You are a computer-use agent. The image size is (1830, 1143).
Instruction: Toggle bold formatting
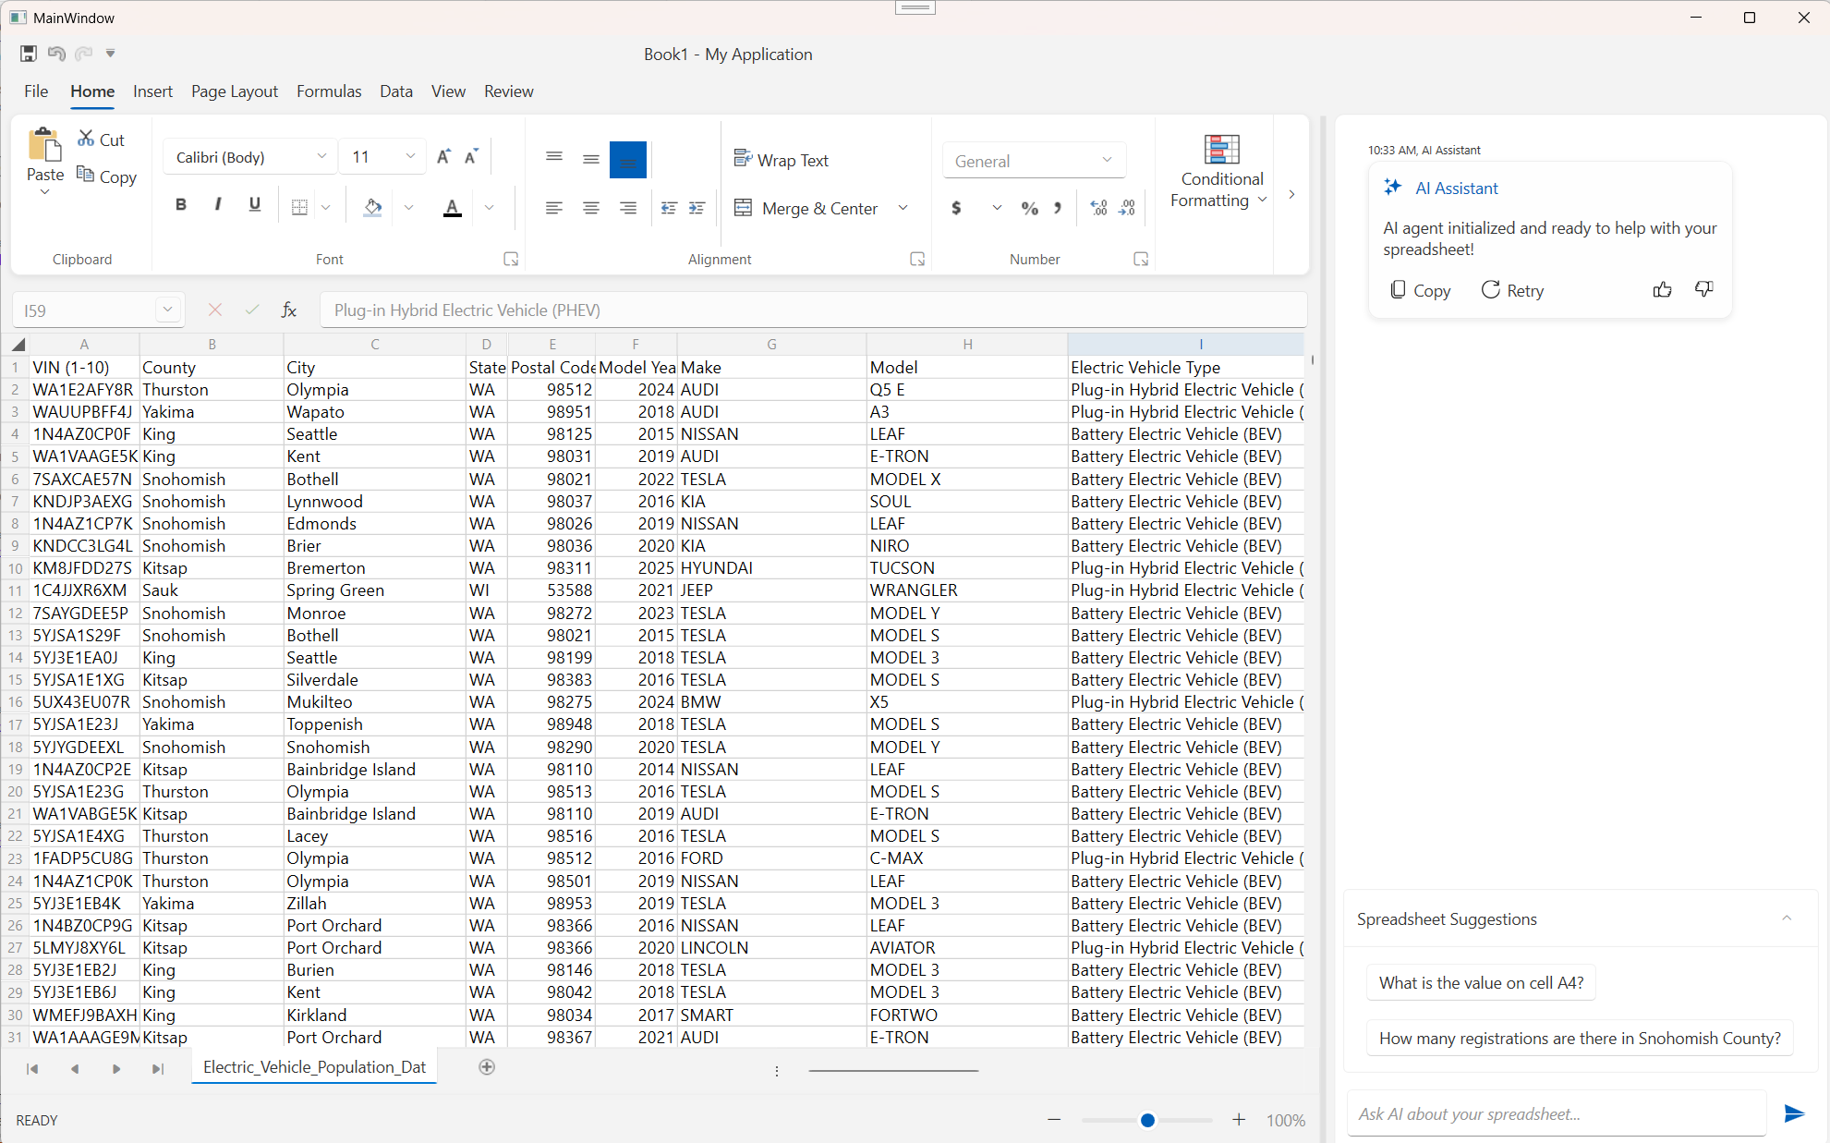pyautogui.click(x=181, y=204)
